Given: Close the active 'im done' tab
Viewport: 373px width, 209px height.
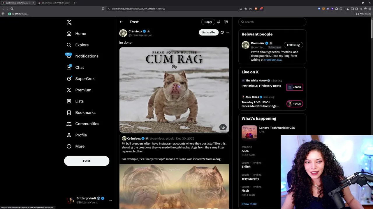Looking at the screenshot, I should point(33,3).
